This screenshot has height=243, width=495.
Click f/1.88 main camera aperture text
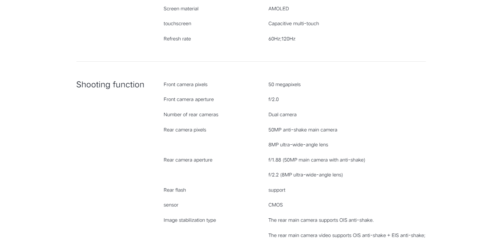click(x=317, y=160)
